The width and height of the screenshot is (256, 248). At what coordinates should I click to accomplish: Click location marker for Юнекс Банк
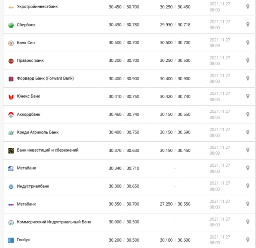248,96
